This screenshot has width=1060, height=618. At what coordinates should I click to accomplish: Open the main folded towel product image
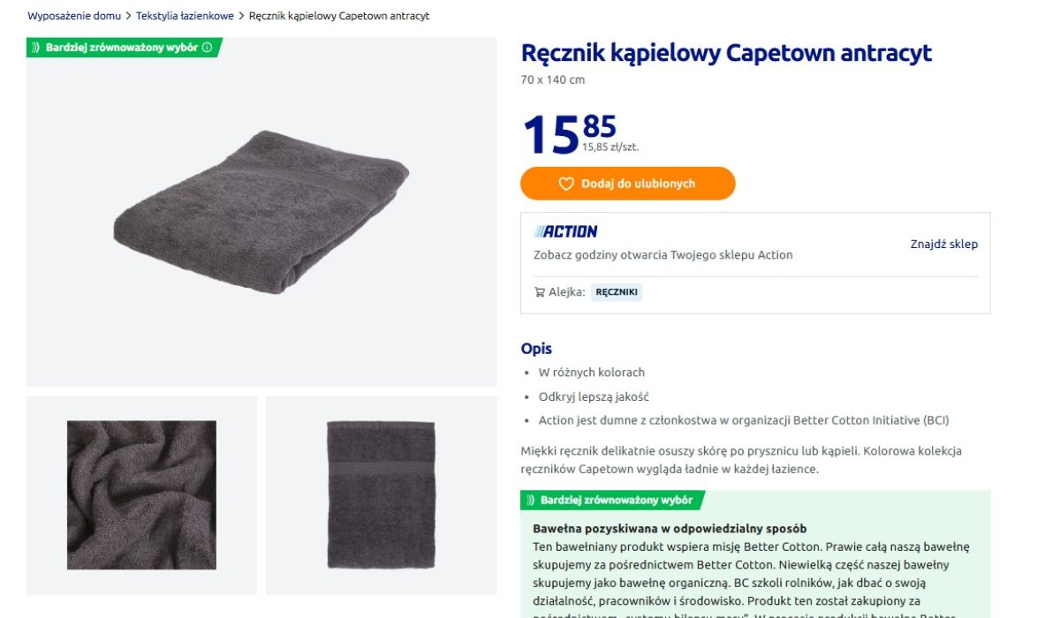pyautogui.click(x=261, y=213)
